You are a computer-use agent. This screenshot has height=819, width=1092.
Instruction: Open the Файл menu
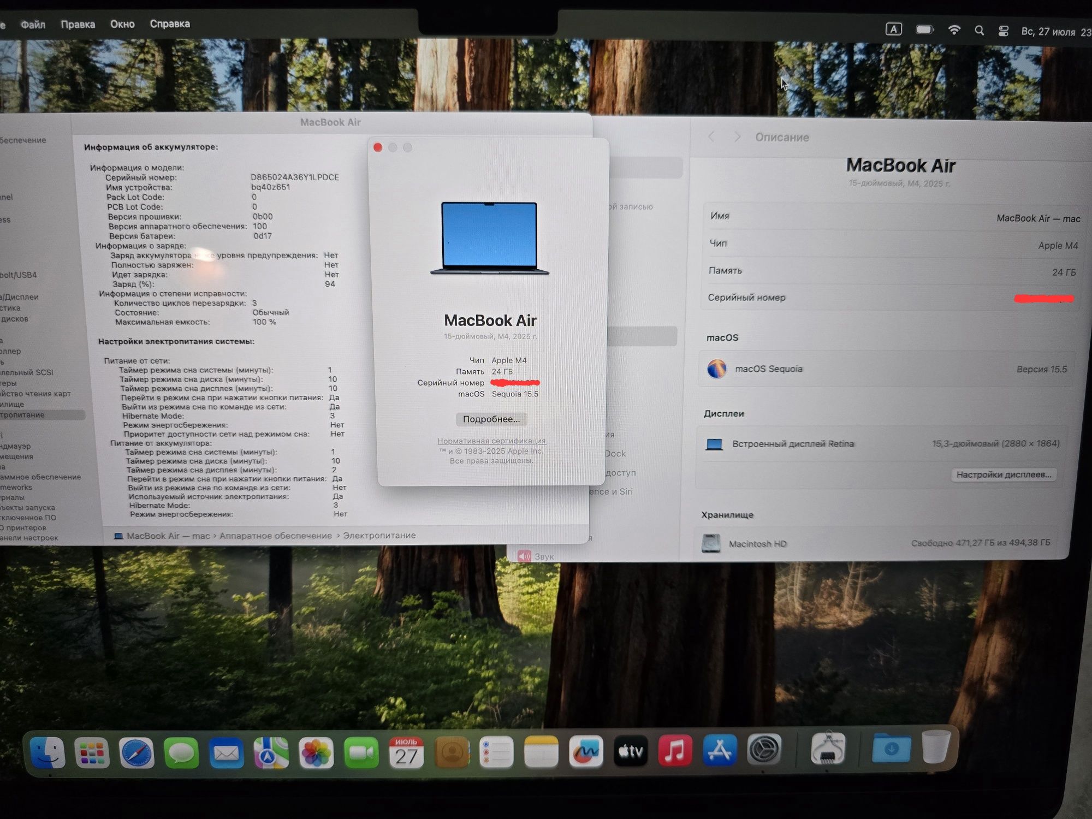click(x=33, y=24)
